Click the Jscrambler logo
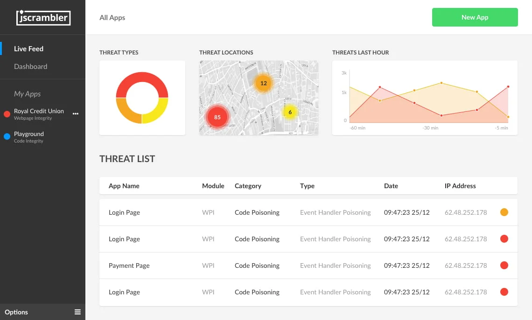532x320 pixels. coord(43,18)
